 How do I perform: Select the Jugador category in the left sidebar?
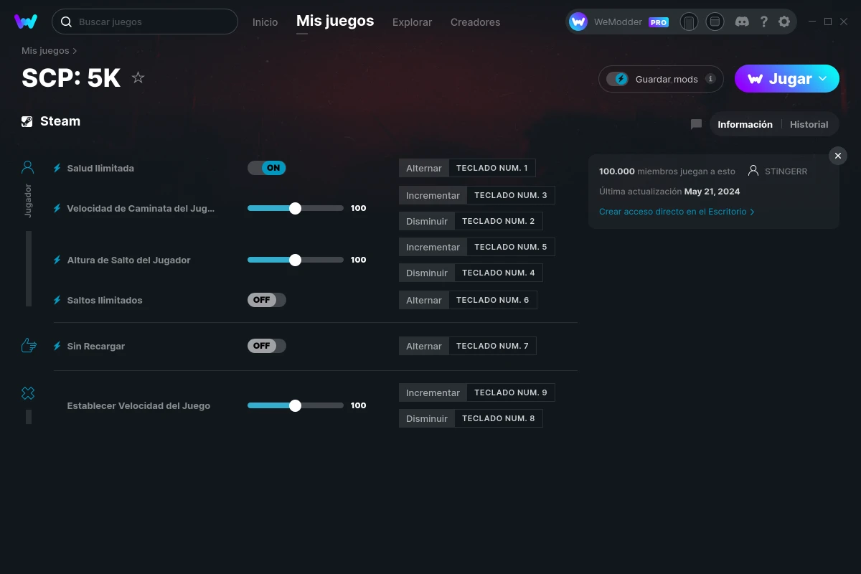coord(27,166)
